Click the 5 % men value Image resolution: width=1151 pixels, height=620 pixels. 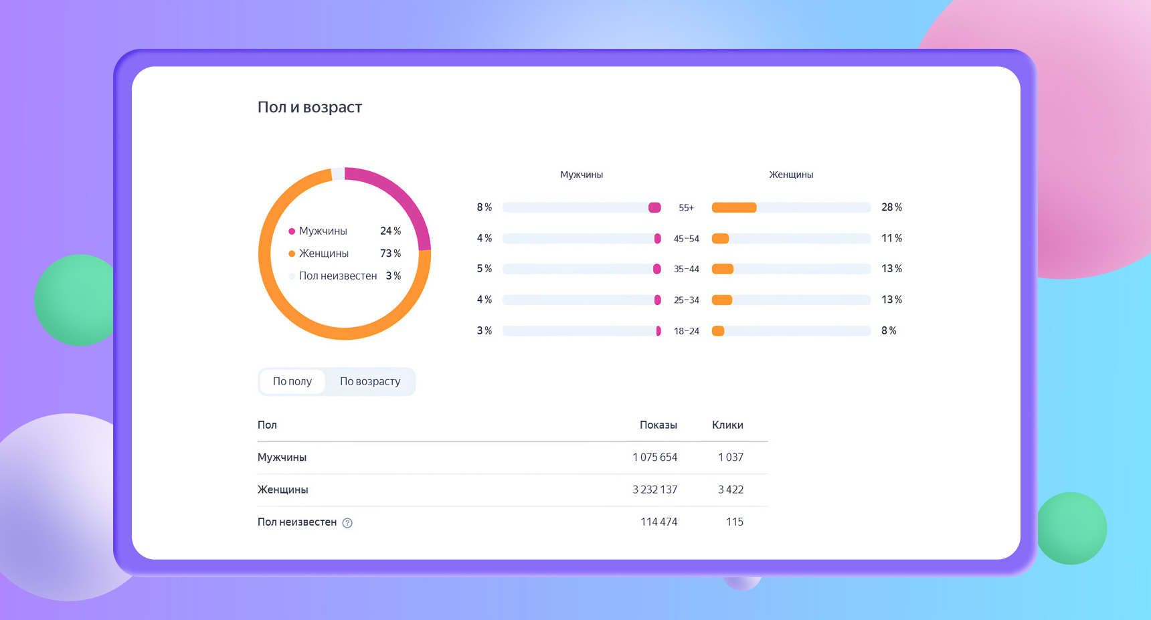(484, 269)
